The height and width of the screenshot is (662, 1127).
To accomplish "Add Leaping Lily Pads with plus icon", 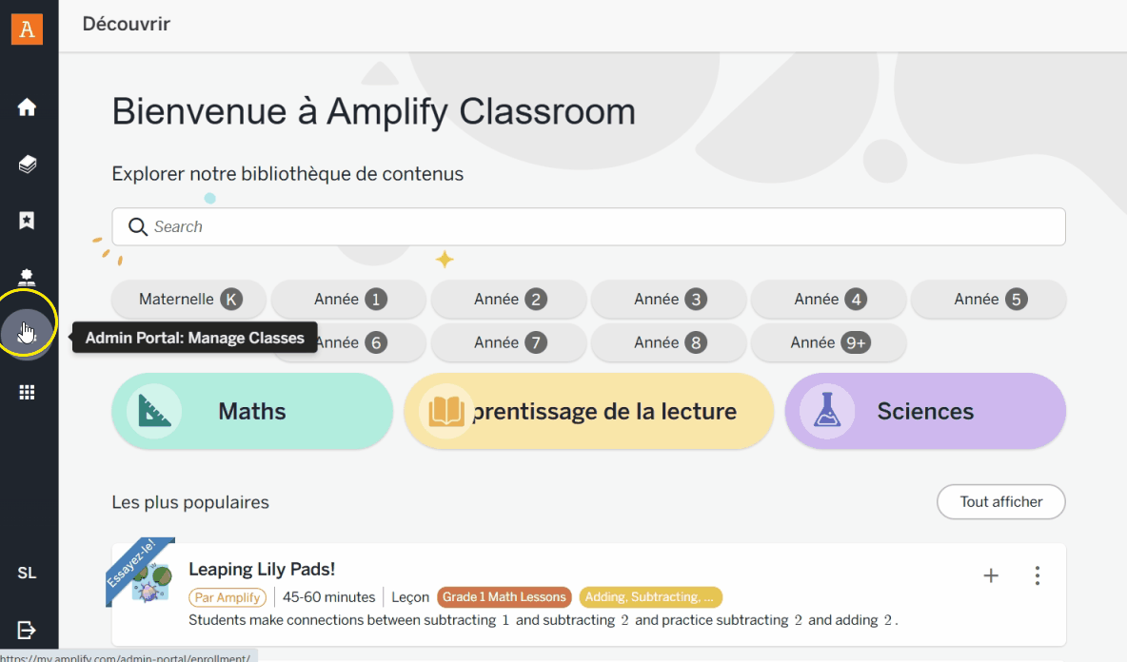I will click(x=991, y=575).
